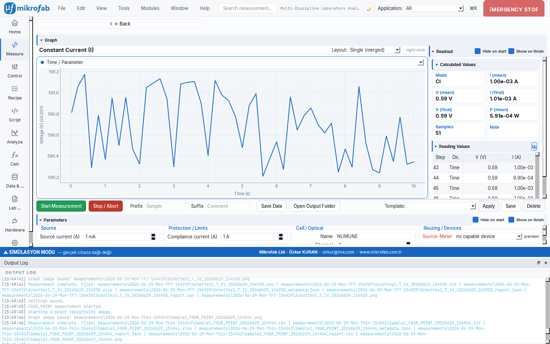Viewport: 550px width, 344px height.
Task: Adjust the Compliance current stepper
Action: pos(281,237)
